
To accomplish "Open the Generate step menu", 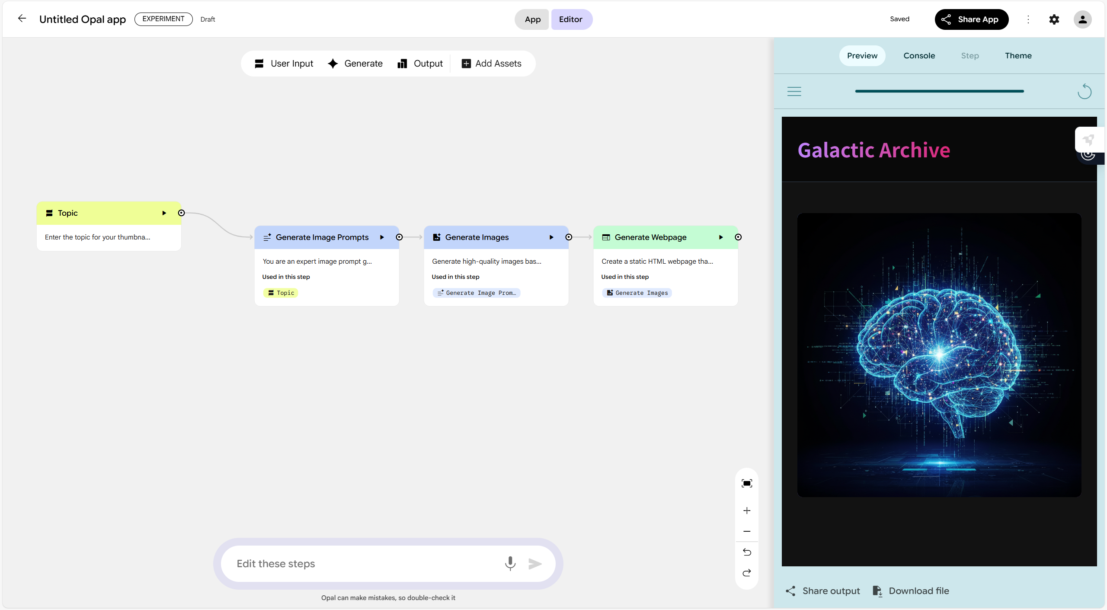I will (x=355, y=64).
